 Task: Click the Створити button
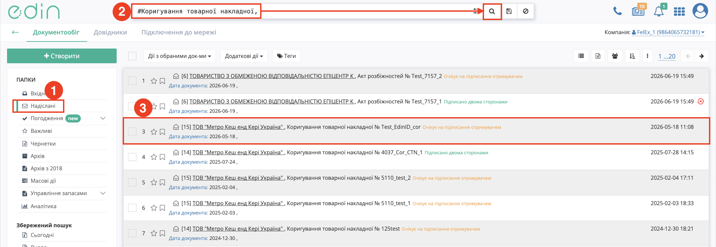[x=62, y=56]
